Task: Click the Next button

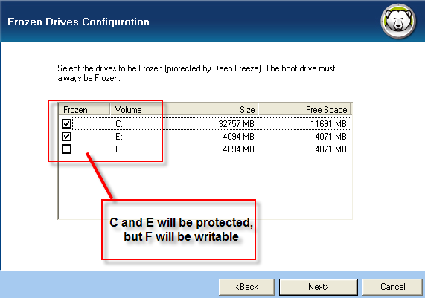Action: click(x=319, y=287)
